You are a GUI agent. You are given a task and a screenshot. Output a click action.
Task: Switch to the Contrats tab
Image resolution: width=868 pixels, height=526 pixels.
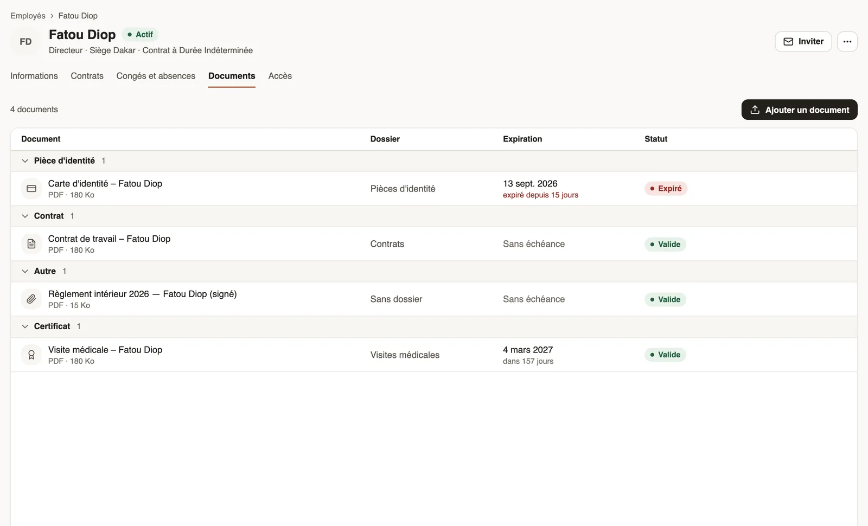tap(87, 76)
